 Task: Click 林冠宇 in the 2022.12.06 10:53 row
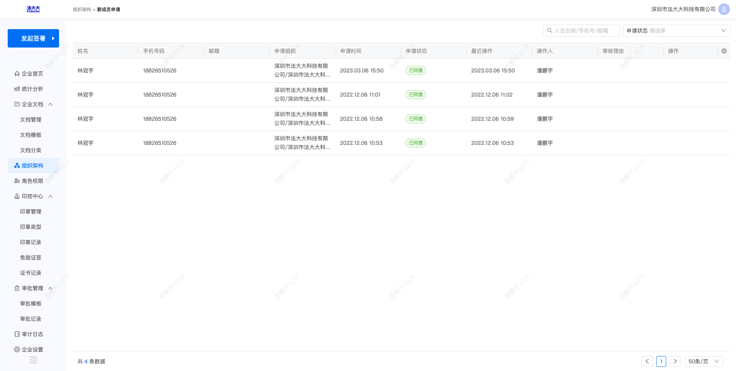86,143
